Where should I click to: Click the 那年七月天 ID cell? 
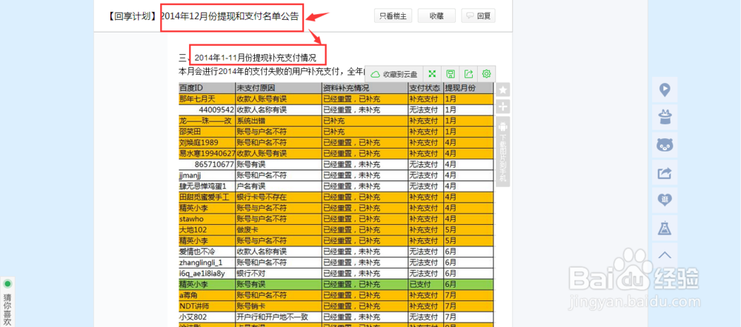[207, 99]
